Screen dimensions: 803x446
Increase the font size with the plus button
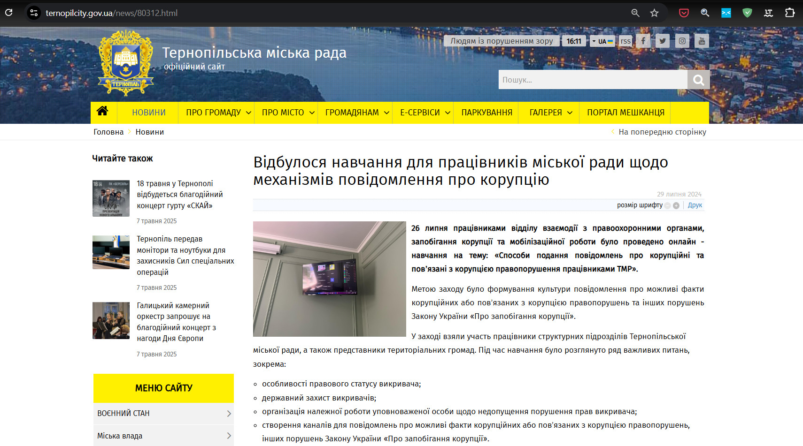coord(676,205)
